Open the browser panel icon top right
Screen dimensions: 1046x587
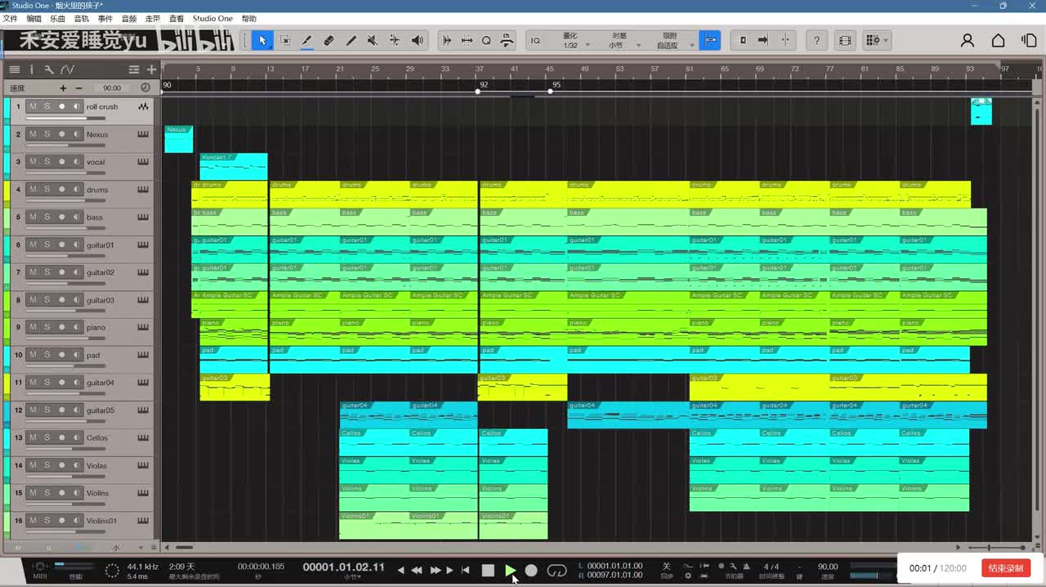1029,40
